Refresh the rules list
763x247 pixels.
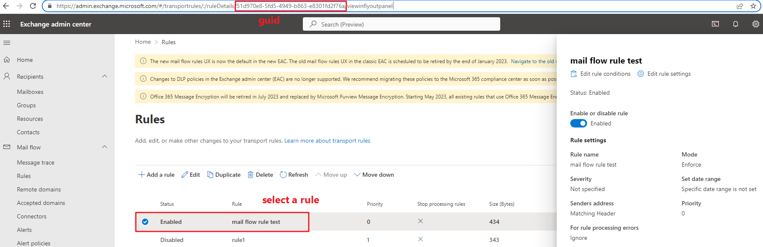click(294, 175)
